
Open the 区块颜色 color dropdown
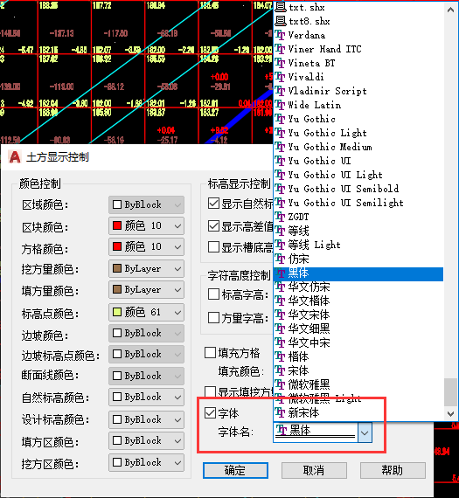[x=146, y=225]
